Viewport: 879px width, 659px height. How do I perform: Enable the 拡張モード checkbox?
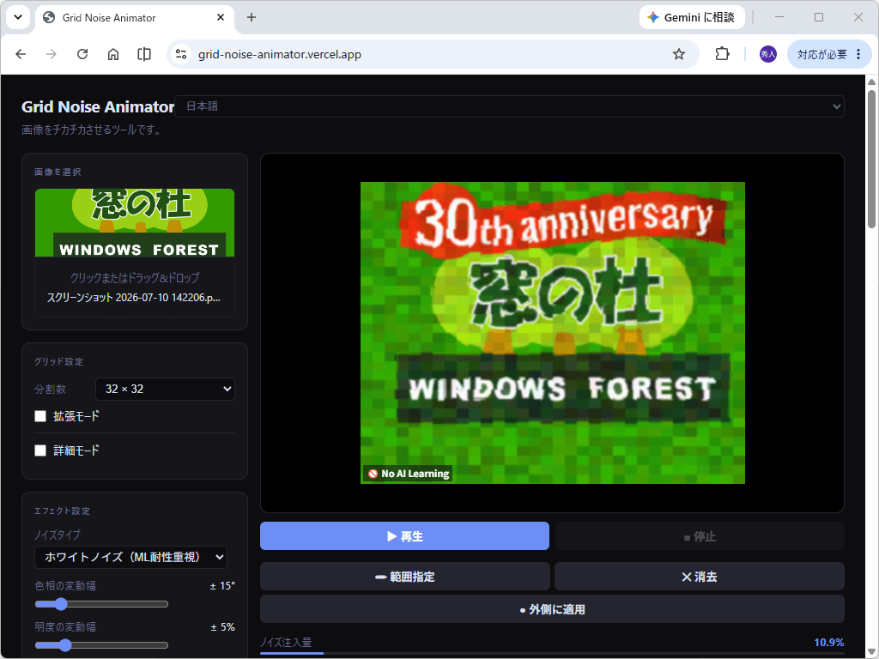click(40, 416)
